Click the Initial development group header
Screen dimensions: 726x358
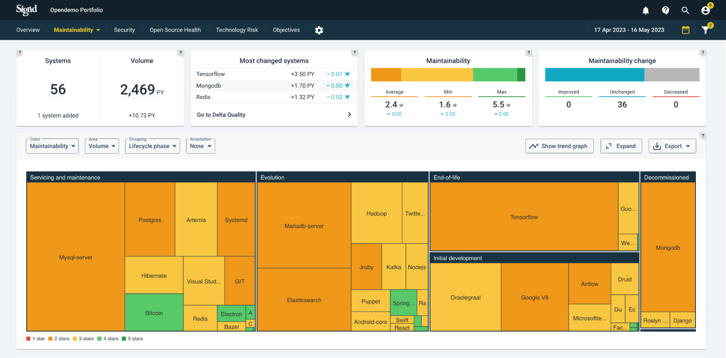tap(534, 258)
